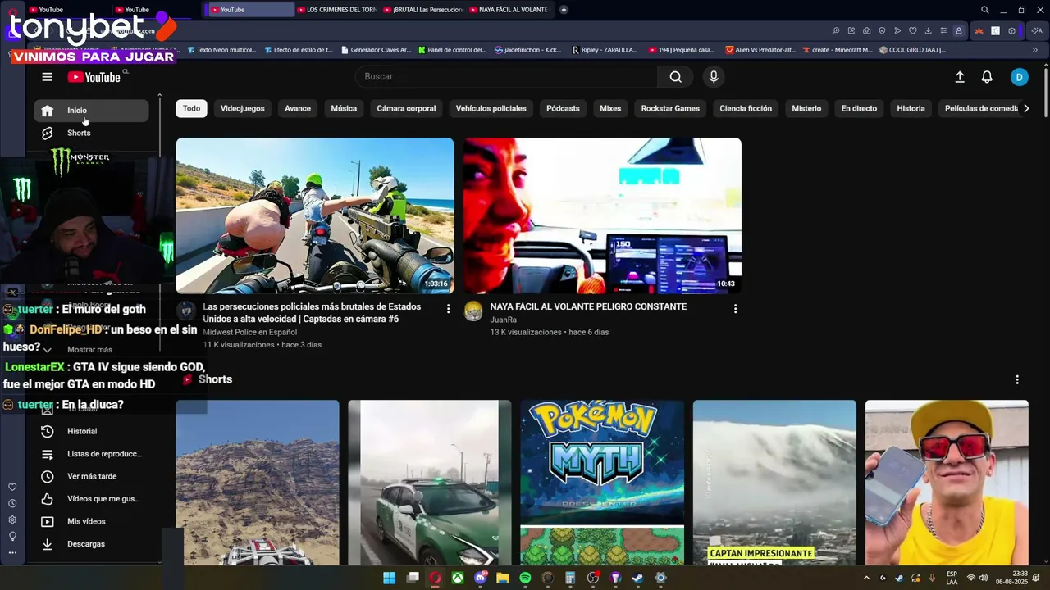Open the Xbox app from the taskbar

coord(458,578)
